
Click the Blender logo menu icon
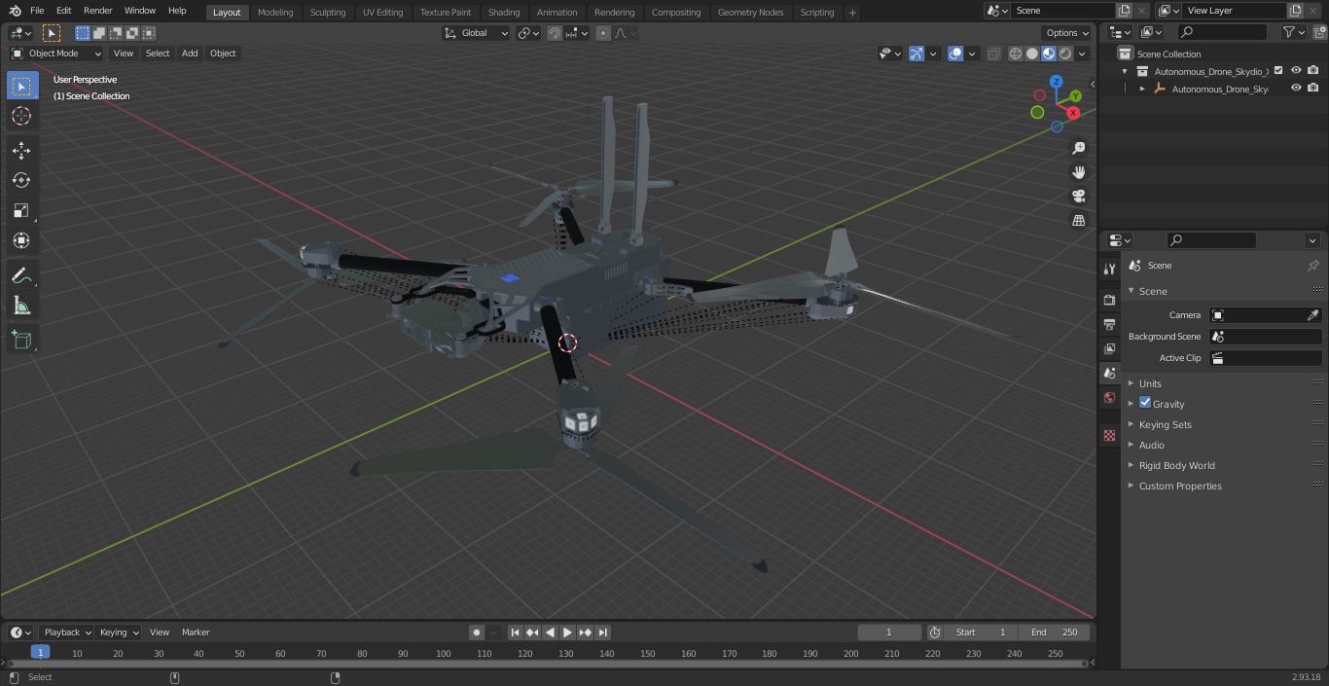[x=14, y=11]
